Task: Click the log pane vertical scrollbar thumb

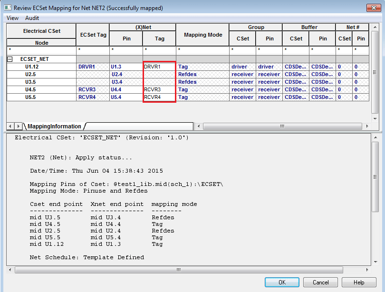Action: 375,177
